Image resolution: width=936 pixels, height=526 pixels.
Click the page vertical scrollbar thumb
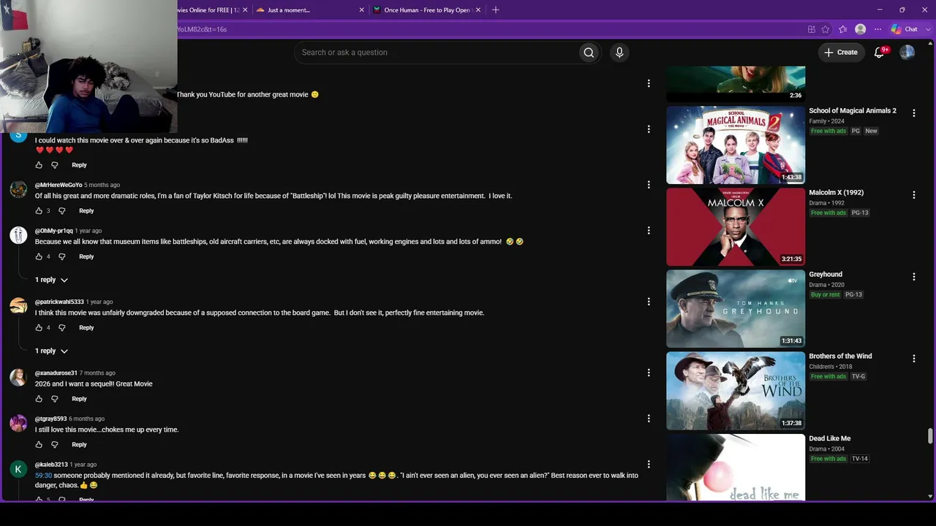pyautogui.click(x=930, y=435)
